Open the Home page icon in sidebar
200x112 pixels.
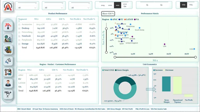[x=8, y=26]
